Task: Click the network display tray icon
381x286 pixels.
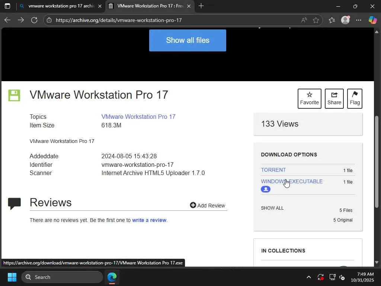Action: pyautogui.click(x=332, y=277)
